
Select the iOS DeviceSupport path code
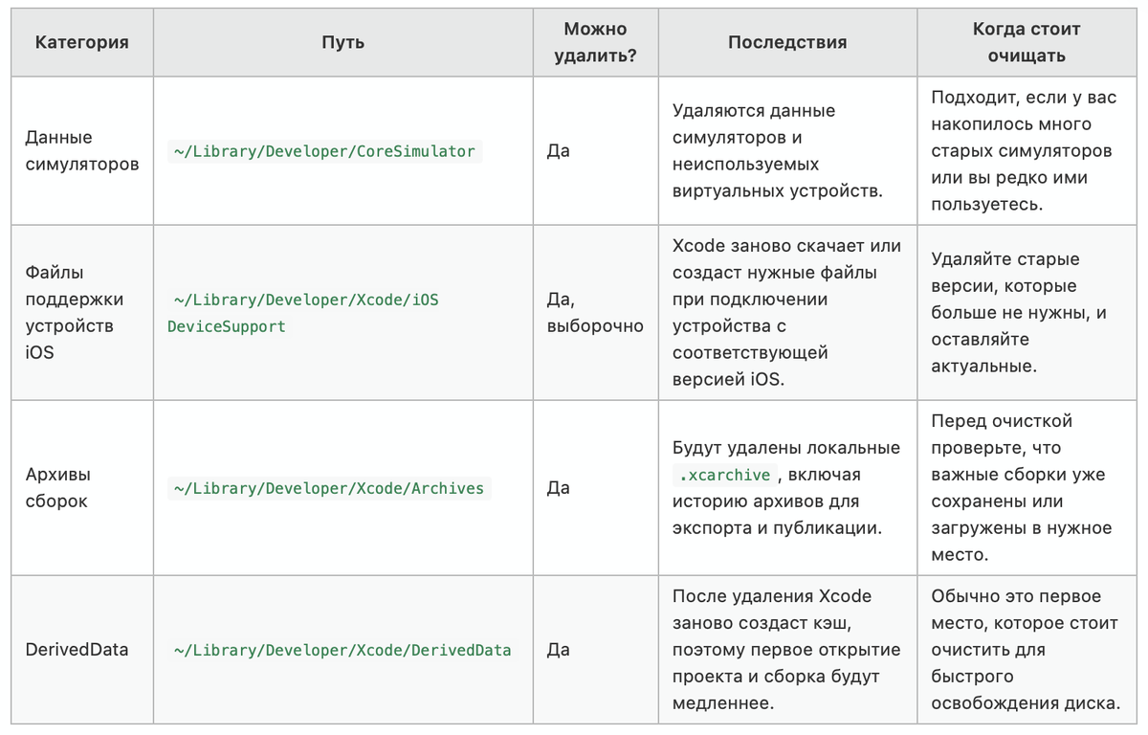tap(303, 313)
